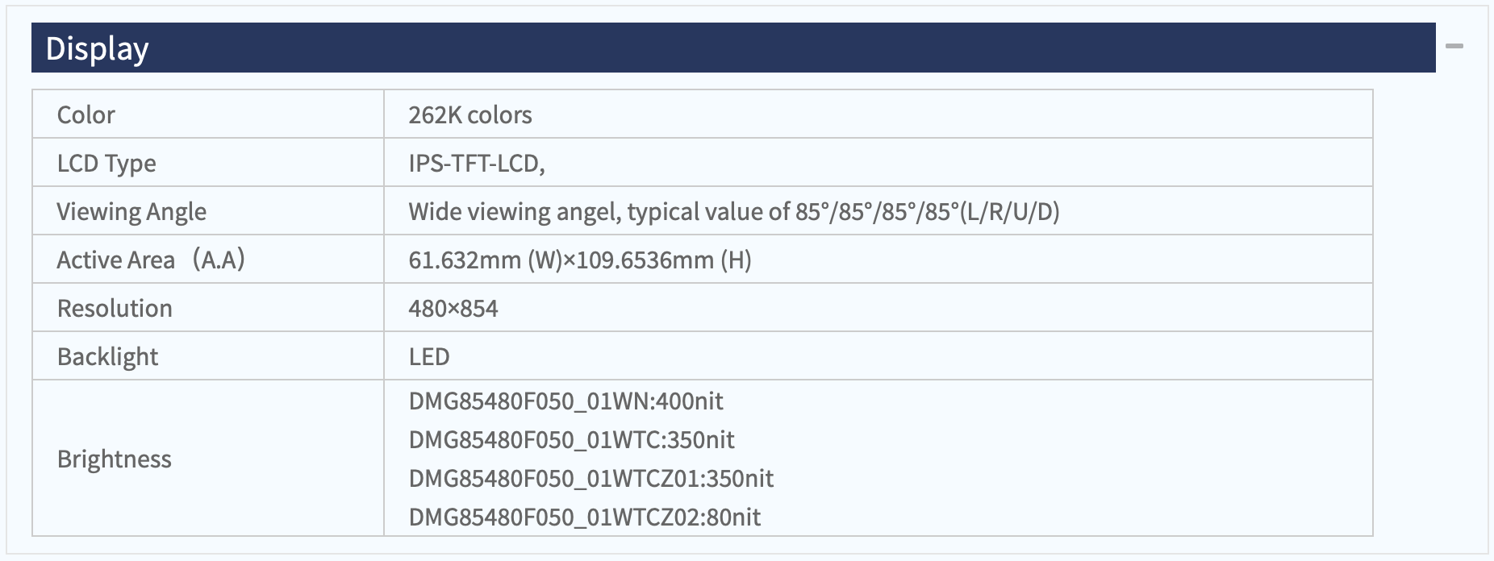This screenshot has height=561, width=1494.
Task: Click the Display heading title text
Action: click(98, 48)
